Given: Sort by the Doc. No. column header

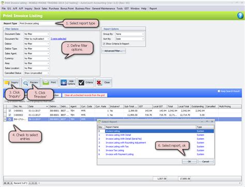Looking at the screenshot, I should coord(20,107).
